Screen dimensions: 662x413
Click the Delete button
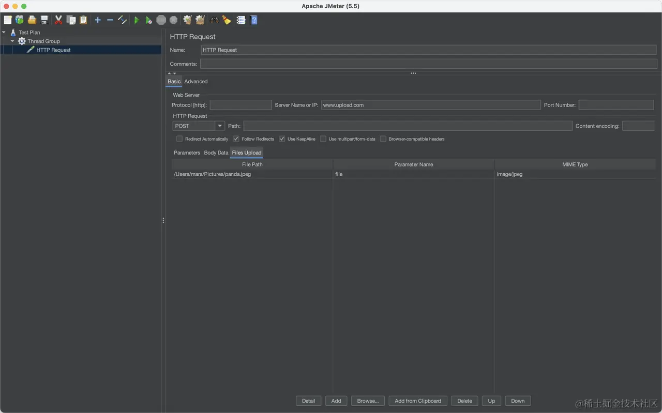tap(465, 401)
